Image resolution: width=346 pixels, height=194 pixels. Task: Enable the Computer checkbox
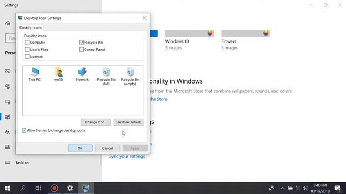click(27, 42)
